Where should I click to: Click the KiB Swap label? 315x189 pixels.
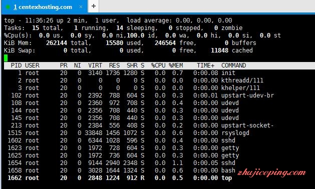click(x=20, y=50)
